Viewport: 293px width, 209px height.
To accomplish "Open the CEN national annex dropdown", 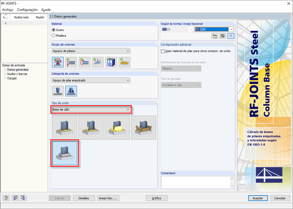I will click(214, 29).
